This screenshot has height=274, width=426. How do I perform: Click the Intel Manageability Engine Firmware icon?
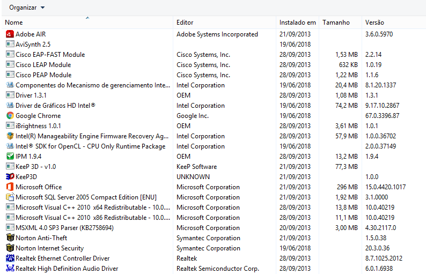(10, 136)
